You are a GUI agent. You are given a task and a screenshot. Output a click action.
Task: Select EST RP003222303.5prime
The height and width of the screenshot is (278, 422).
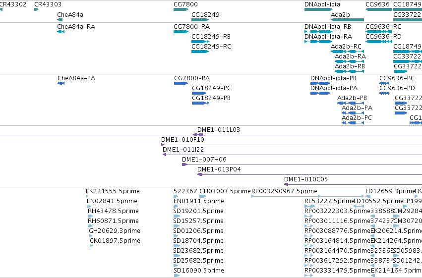(338, 211)
